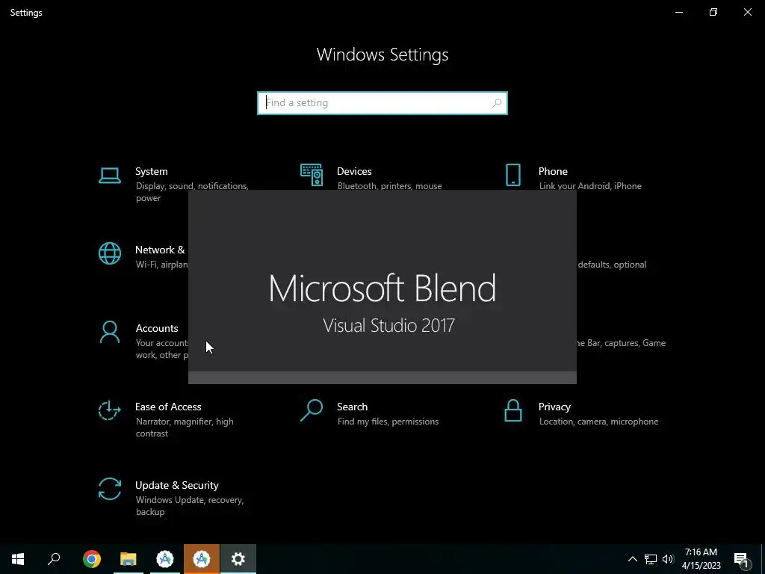Image resolution: width=765 pixels, height=574 pixels.
Task: Open the Ease of Access title
Action: pos(168,407)
